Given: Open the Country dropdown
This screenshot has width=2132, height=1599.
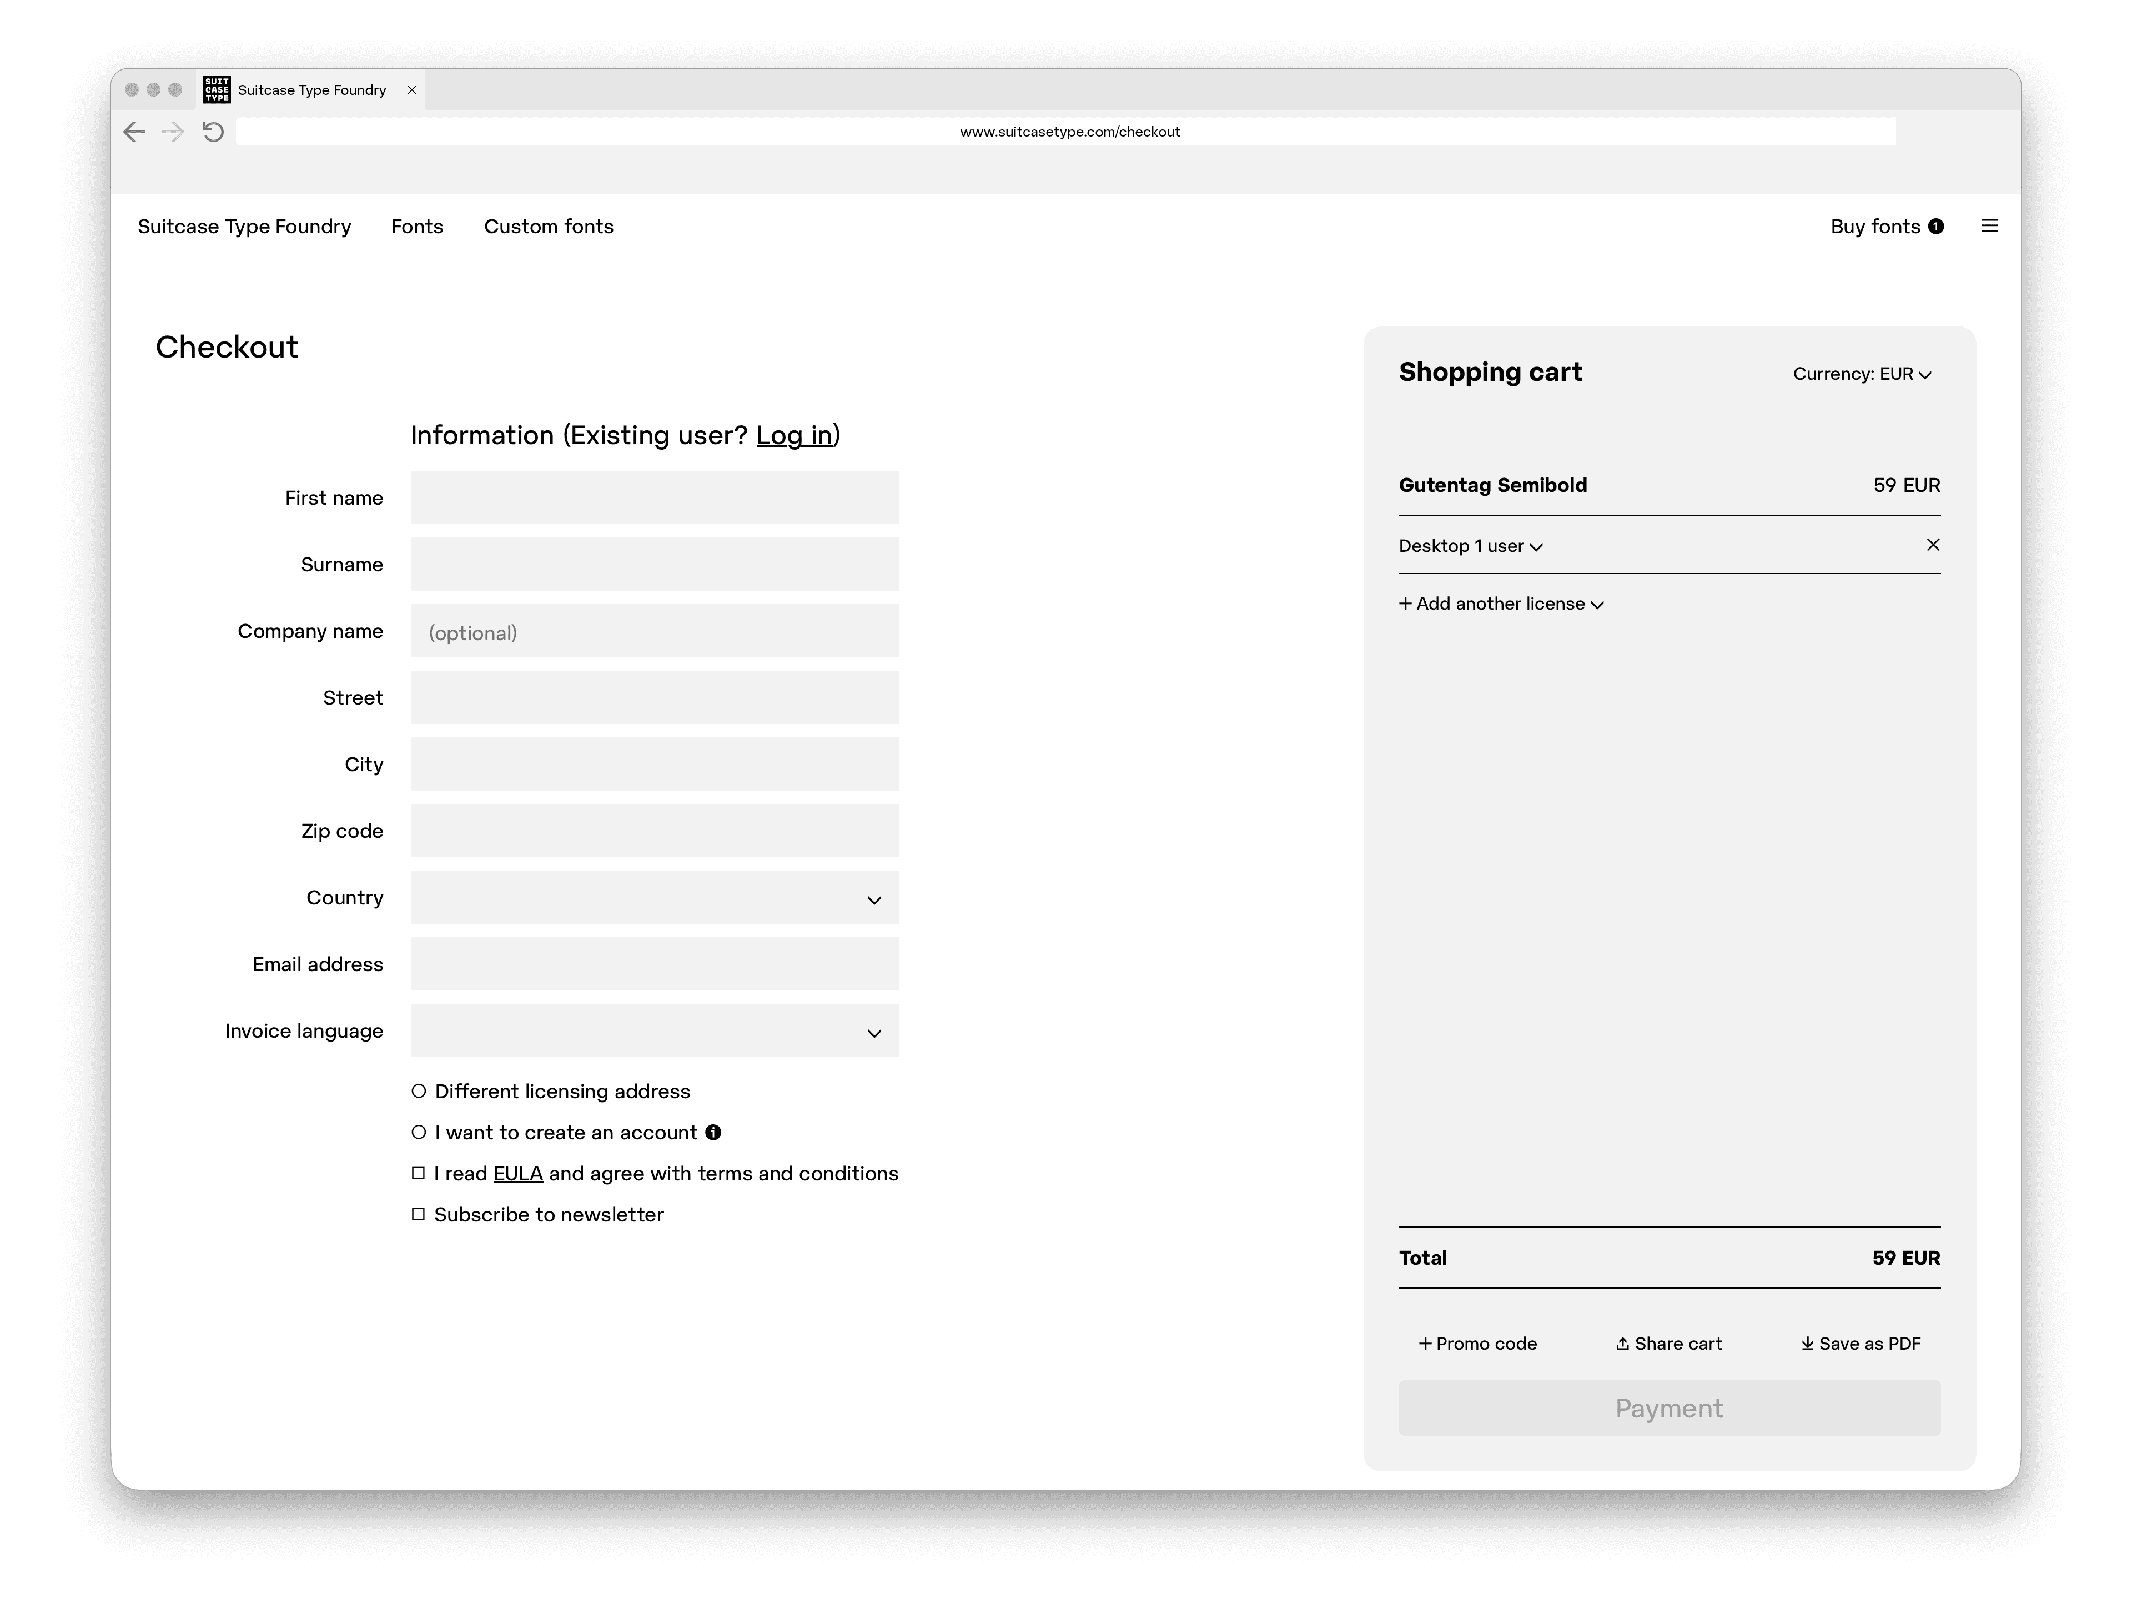Looking at the screenshot, I should point(655,897).
